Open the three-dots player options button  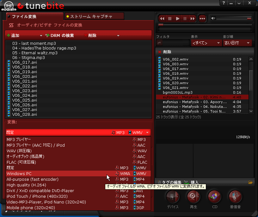[x=202, y=19]
